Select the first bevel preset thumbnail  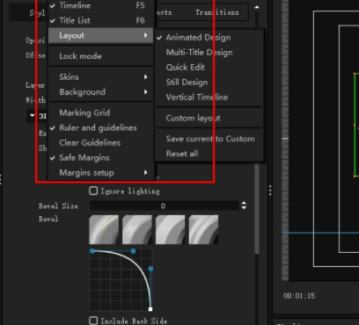click(x=104, y=230)
